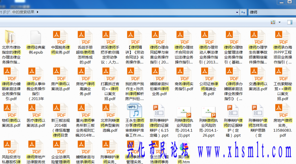Select 律师房地产法律服务技 PDF icon

[x=36, y=147]
